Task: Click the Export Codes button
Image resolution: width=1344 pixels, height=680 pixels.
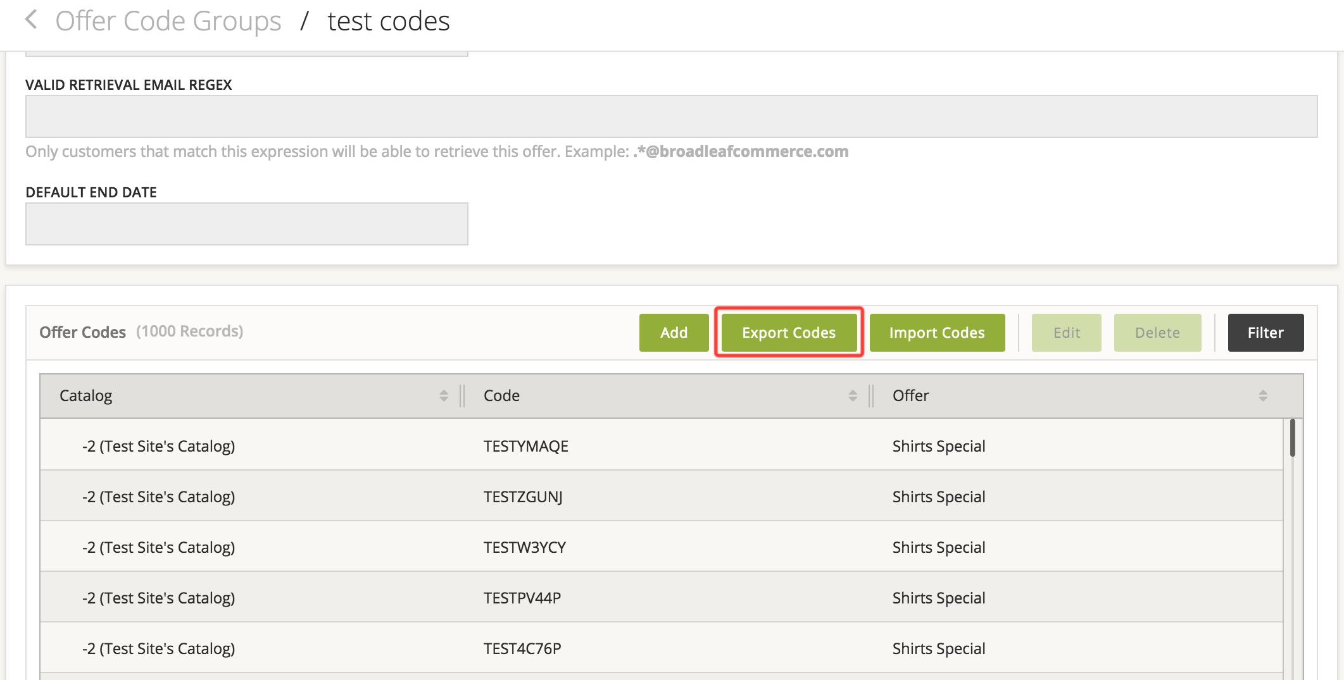Action: pyautogui.click(x=789, y=333)
